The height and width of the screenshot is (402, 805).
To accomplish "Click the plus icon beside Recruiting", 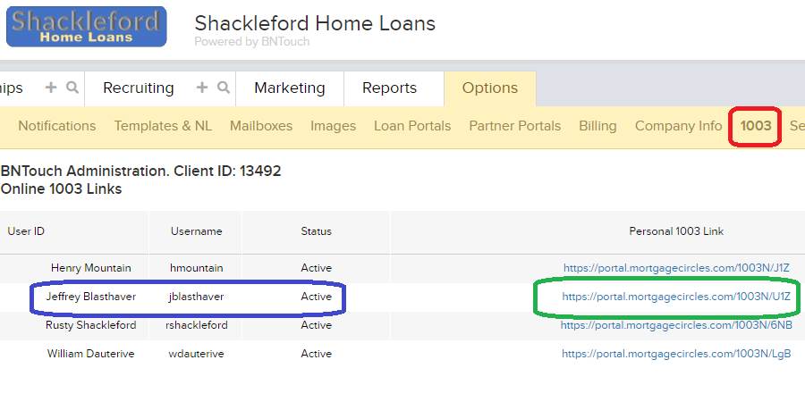I will [202, 88].
